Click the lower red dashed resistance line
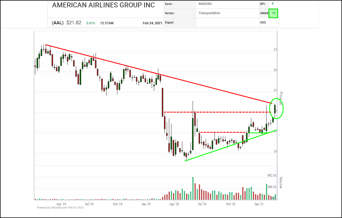Viewport: 342px width, 218px height. point(221,132)
